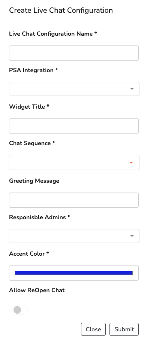Viewport: 147px width, 346px height.
Task: Open the PSA Integration combo box
Action: coord(74,89)
